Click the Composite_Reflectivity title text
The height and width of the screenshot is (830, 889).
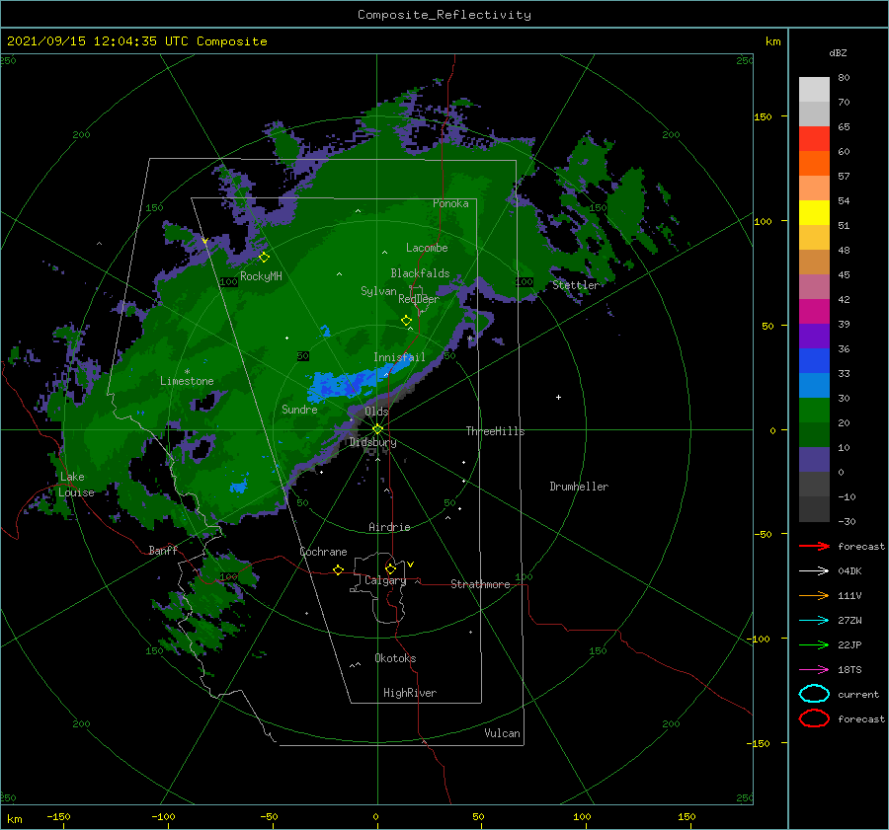coord(444,15)
